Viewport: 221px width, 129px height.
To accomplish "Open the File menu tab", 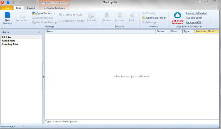I will [x=7, y=8].
